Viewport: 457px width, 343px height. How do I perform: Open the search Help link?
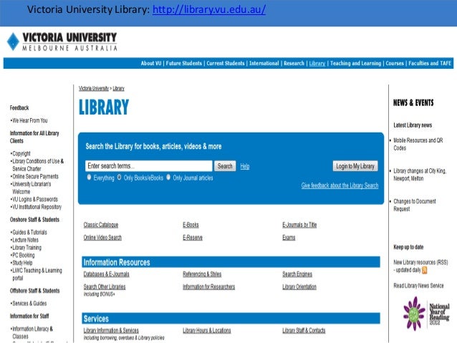245,166
